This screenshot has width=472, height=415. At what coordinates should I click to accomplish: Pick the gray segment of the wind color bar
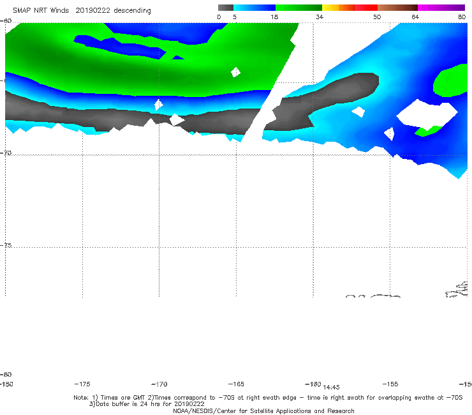(225, 8)
